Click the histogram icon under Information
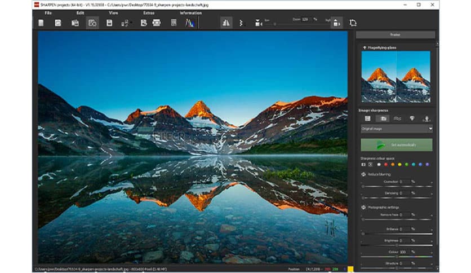This screenshot has height=273, width=471. 189,23
